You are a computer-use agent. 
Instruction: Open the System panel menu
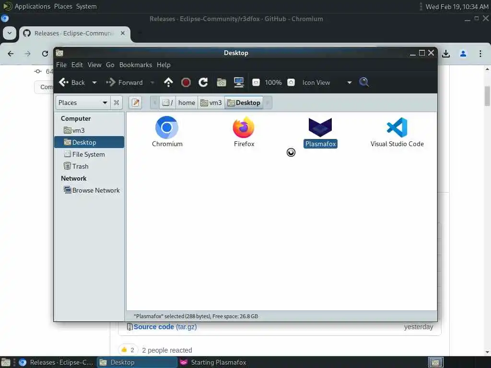(x=86, y=6)
